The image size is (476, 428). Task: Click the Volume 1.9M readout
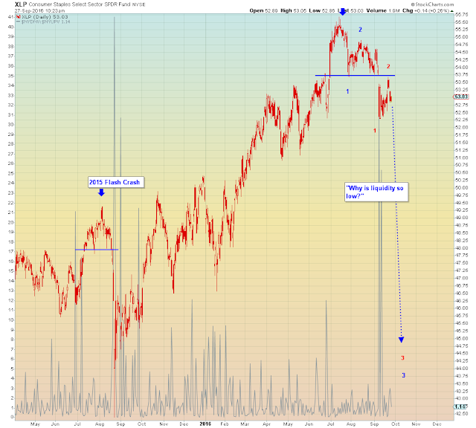[x=383, y=10]
